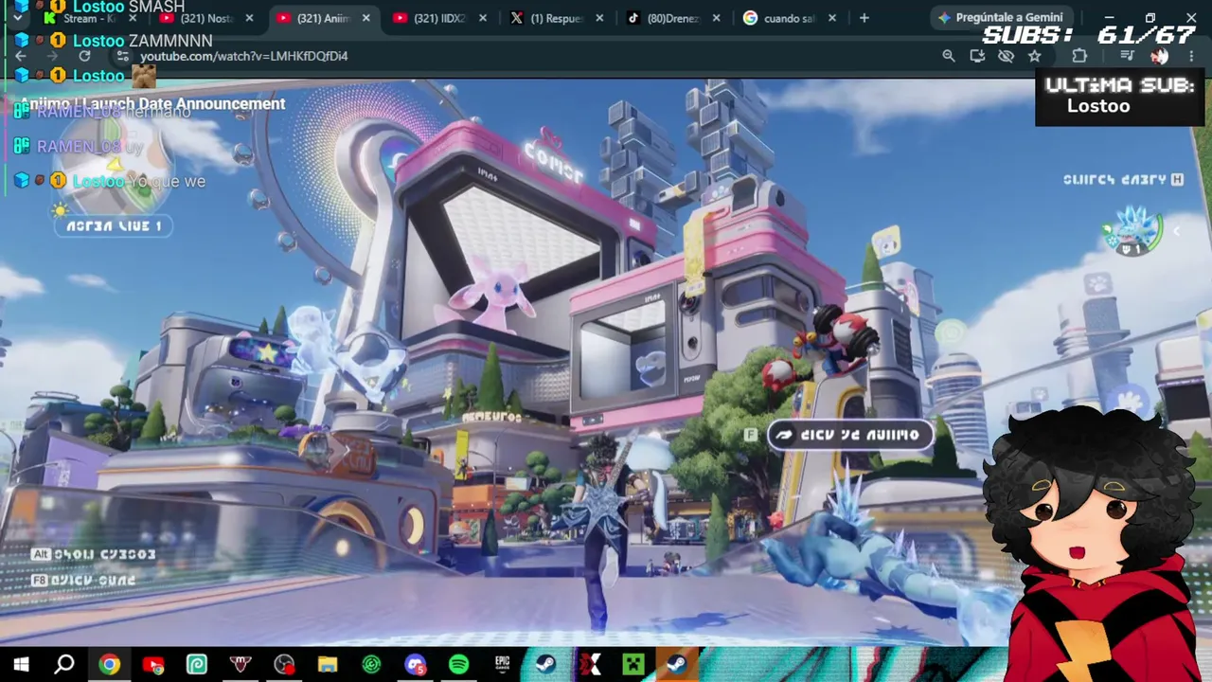Close the (321) IIDX tab

483,18
